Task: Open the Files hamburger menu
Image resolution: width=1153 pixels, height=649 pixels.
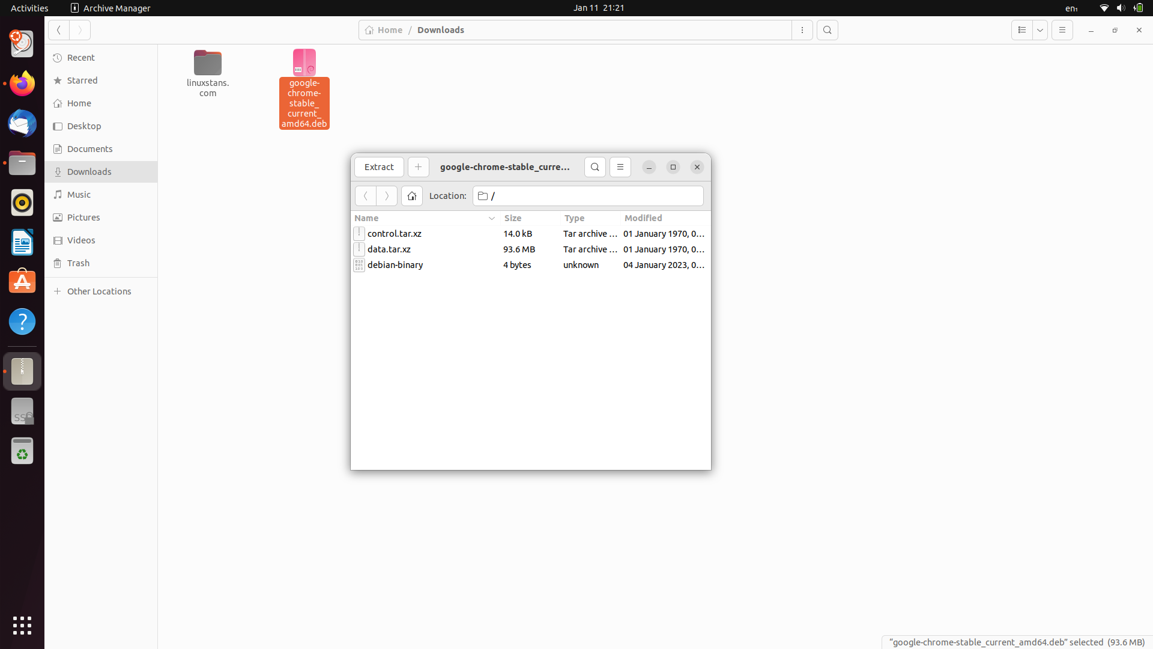Action: pyautogui.click(x=1062, y=30)
